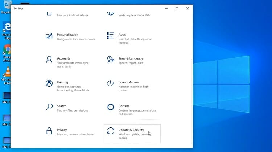Click 'Background, lock screen, colors' description
Screen dimensions: 272x152
76,39
